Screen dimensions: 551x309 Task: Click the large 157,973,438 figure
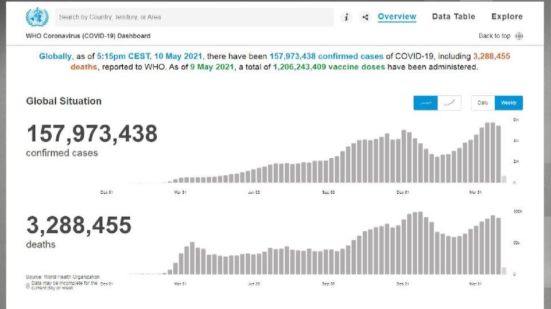pyautogui.click(x=92, y=134)
